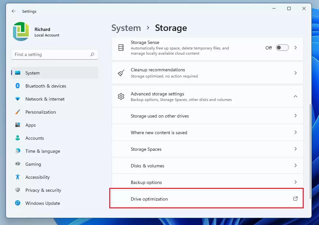Click the Storage Sense drive icon
The image size is (319, 225).
coord(121,48)
